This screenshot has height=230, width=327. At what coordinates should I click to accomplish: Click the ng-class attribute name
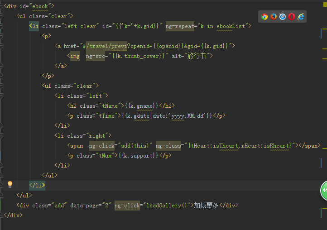(x=168, y=146)
